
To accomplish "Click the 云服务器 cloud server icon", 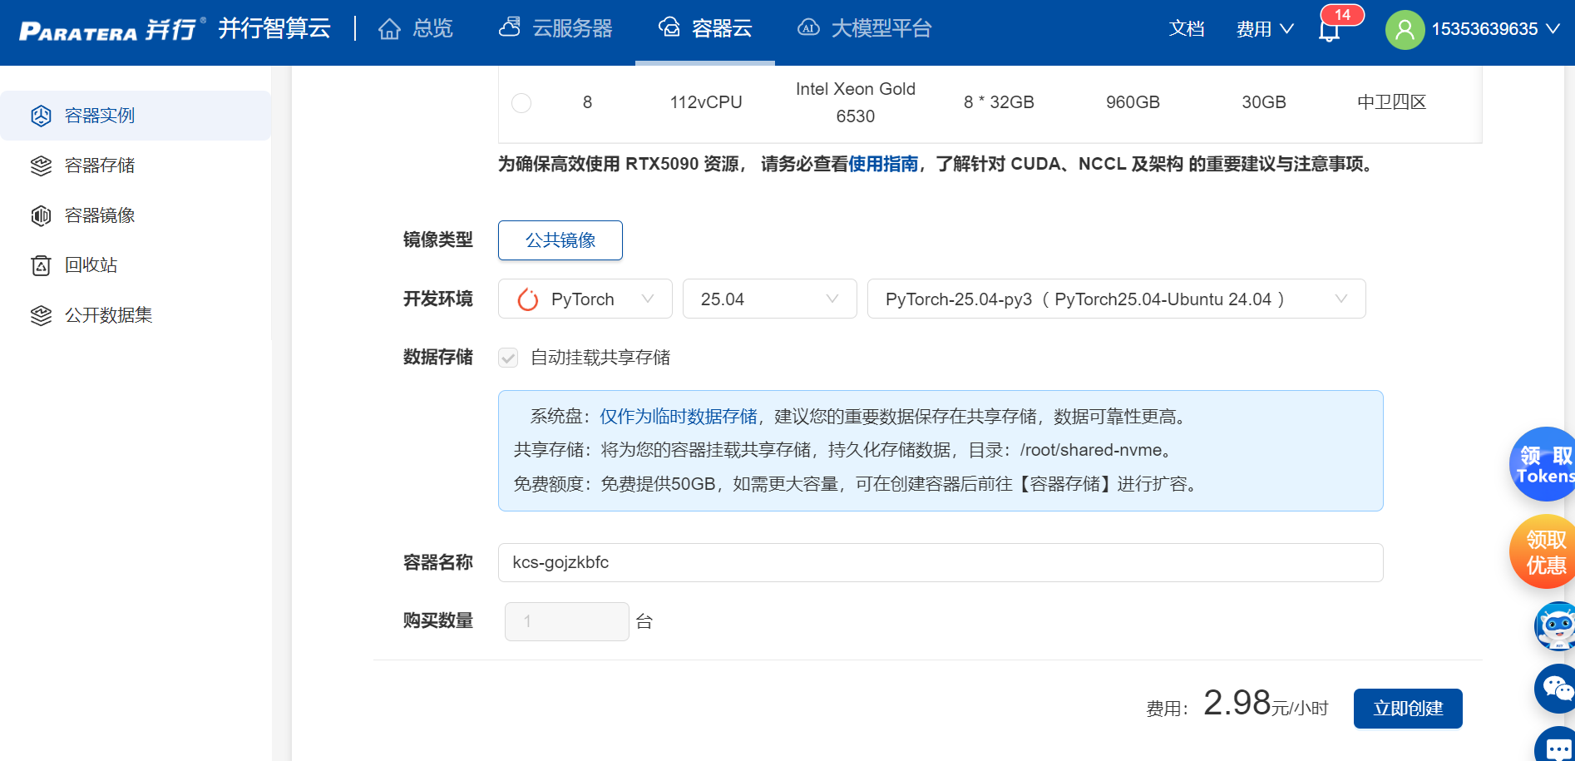I will pyautogui.click(x=510, y=27).
